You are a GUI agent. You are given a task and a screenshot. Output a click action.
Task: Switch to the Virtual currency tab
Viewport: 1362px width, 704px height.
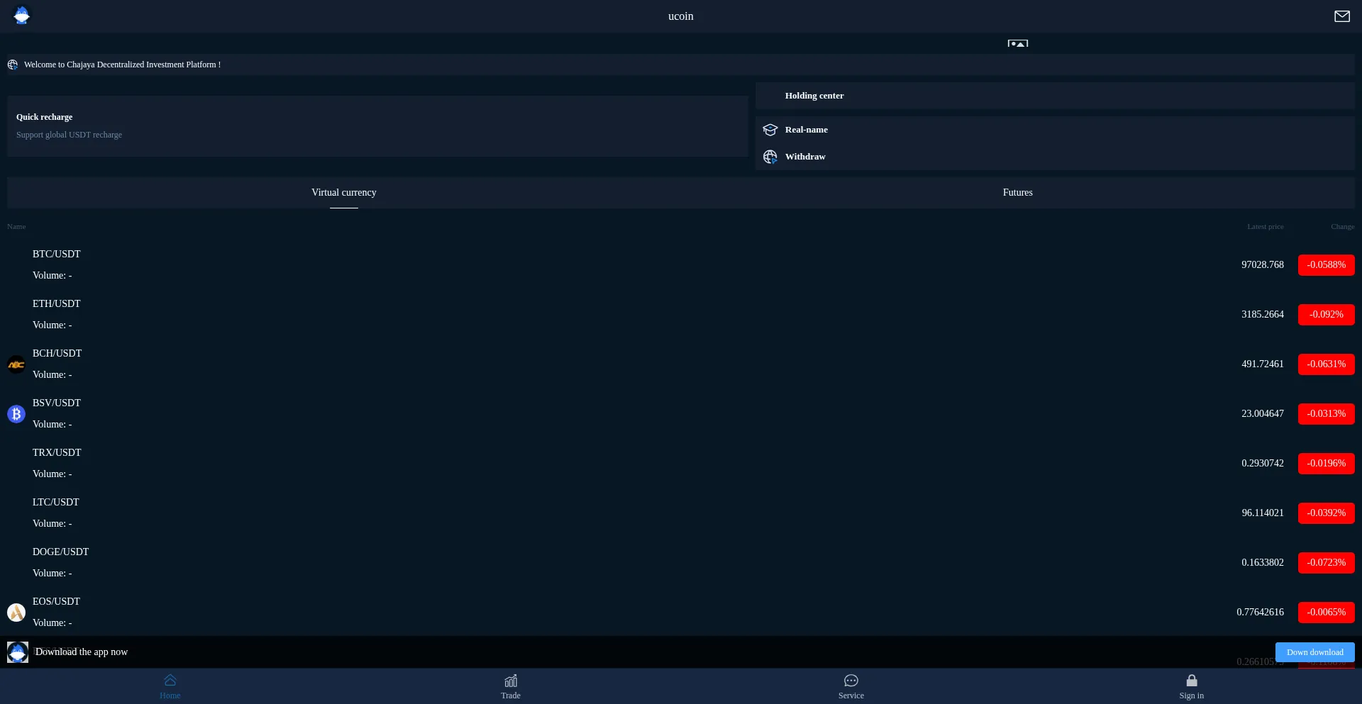344,193
